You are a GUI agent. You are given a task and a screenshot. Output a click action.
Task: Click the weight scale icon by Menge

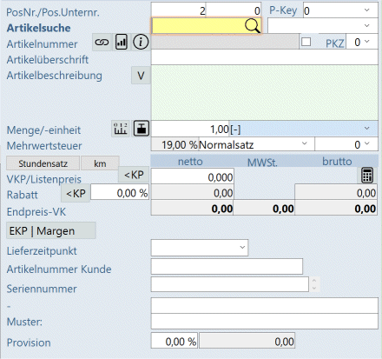(x=142, y=128)
